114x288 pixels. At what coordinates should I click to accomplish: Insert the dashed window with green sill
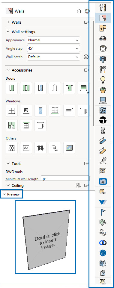click(55, 111)
